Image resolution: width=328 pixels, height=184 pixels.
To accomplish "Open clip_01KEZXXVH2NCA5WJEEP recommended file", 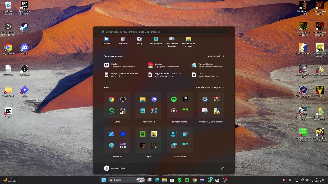I will 123,75.
